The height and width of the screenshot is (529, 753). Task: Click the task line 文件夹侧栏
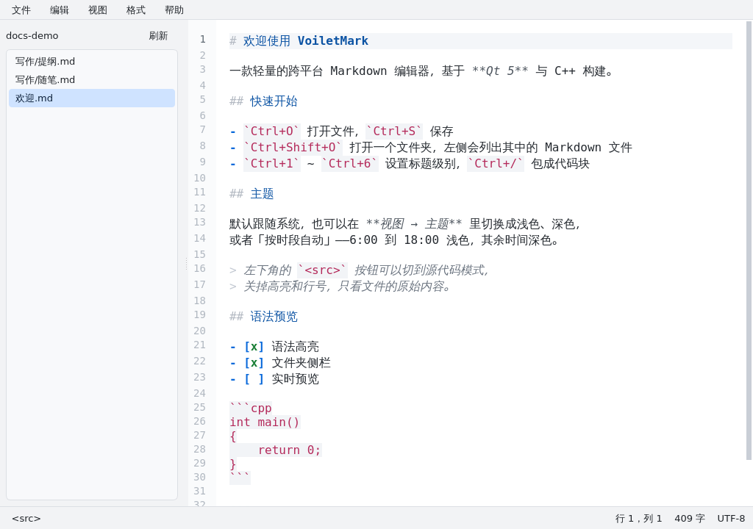tap(280, 363)
